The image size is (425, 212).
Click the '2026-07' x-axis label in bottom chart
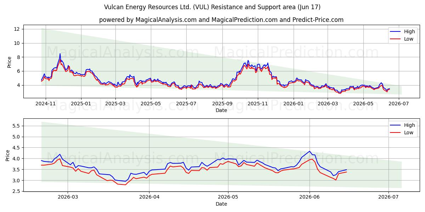pyautogui.click(x=389, y=197)
